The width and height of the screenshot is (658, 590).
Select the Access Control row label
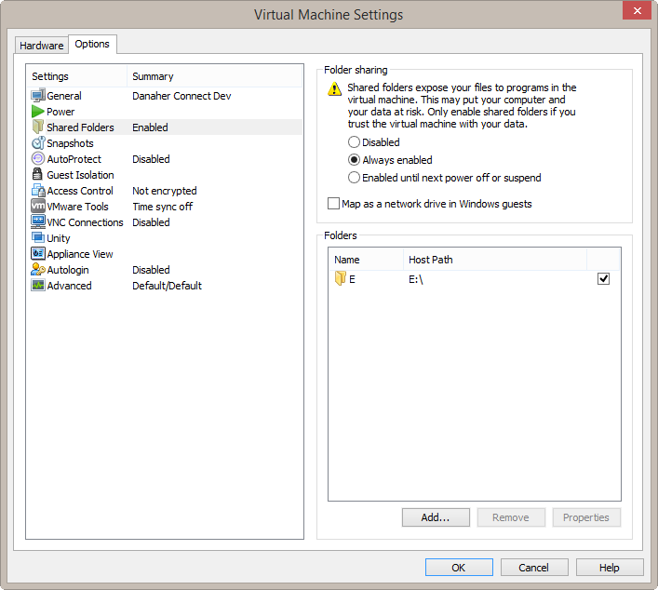(x=80, y=191)
